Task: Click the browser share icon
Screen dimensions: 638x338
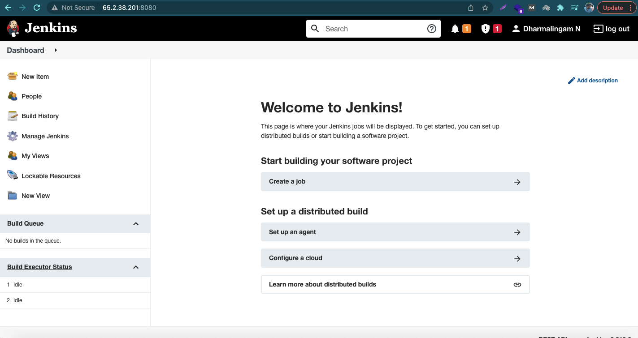Action: pos(471,8)
